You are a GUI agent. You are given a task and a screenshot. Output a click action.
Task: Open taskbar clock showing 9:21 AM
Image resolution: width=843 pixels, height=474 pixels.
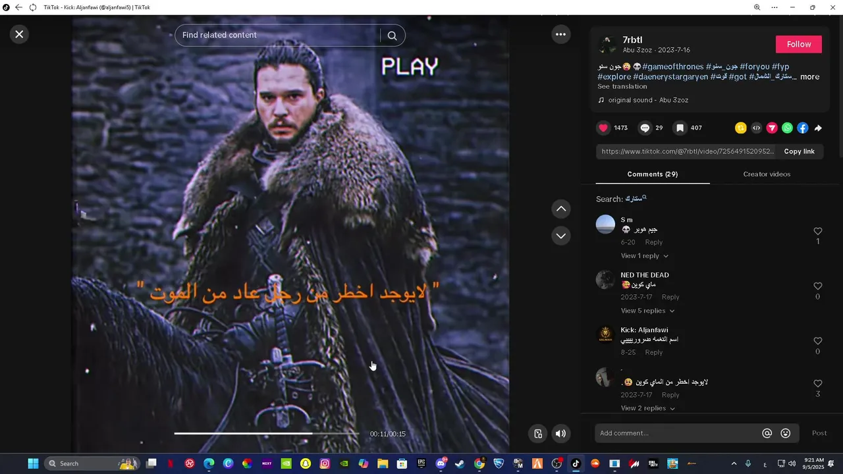tap(814, 463)
